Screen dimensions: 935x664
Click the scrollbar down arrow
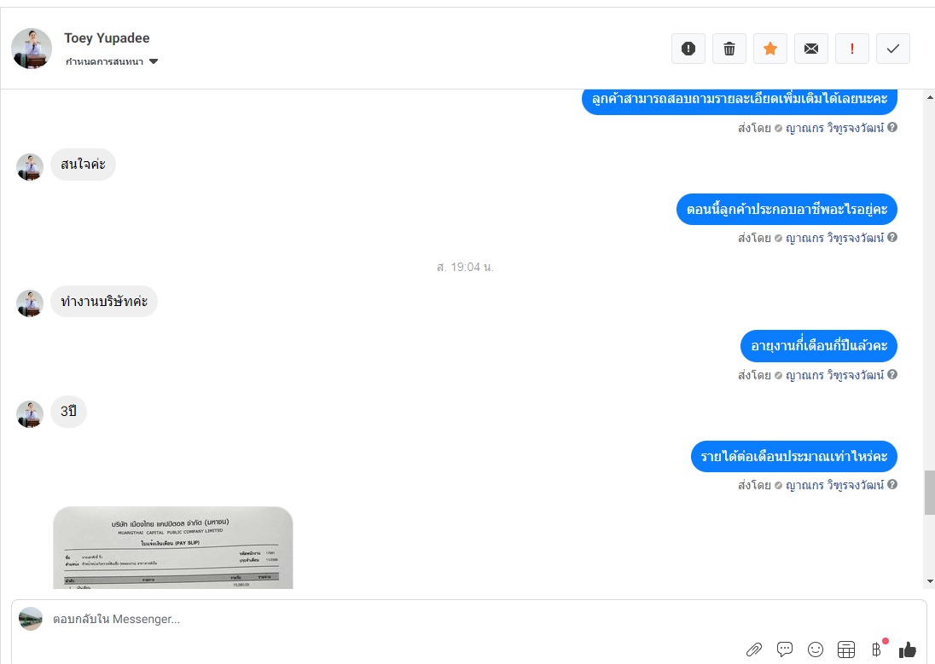pyautogui.click(x=930, y=581)
